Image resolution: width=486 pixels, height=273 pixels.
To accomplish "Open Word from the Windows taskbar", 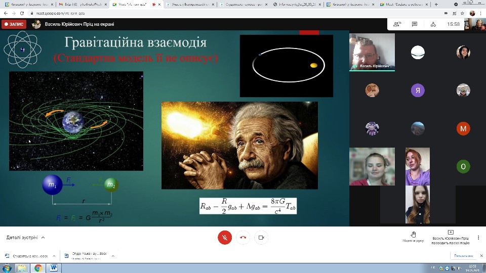I will [x=54, y=268].
